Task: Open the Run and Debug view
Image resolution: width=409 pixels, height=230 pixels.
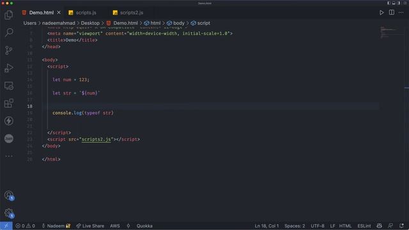Action: 9,68
